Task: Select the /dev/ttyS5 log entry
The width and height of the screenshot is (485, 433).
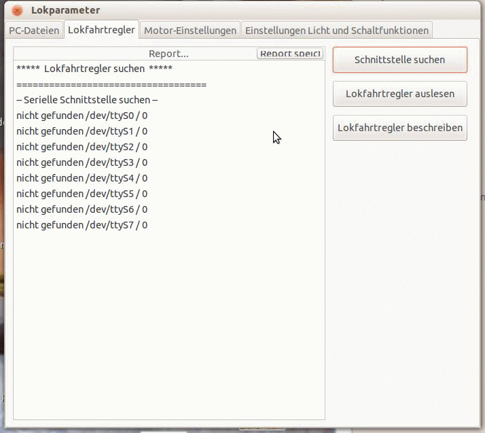Action: (82, 194)
